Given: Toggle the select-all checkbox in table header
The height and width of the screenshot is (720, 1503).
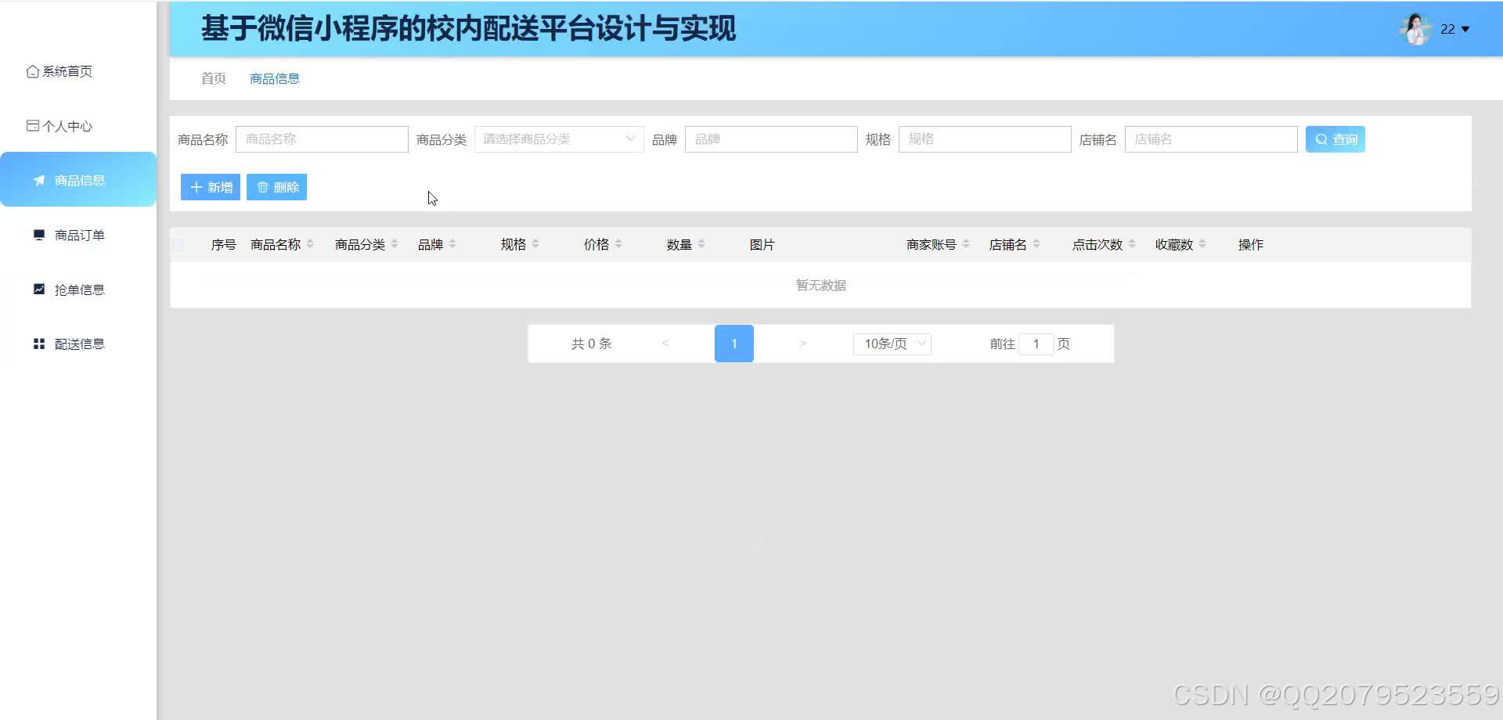Looking at the screenshot, I should click(178, 244).
